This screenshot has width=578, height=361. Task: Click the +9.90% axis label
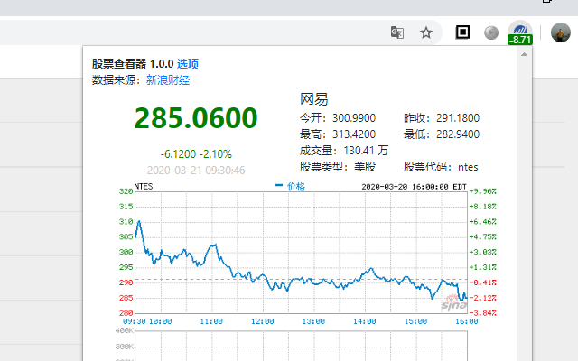[482, 191]
